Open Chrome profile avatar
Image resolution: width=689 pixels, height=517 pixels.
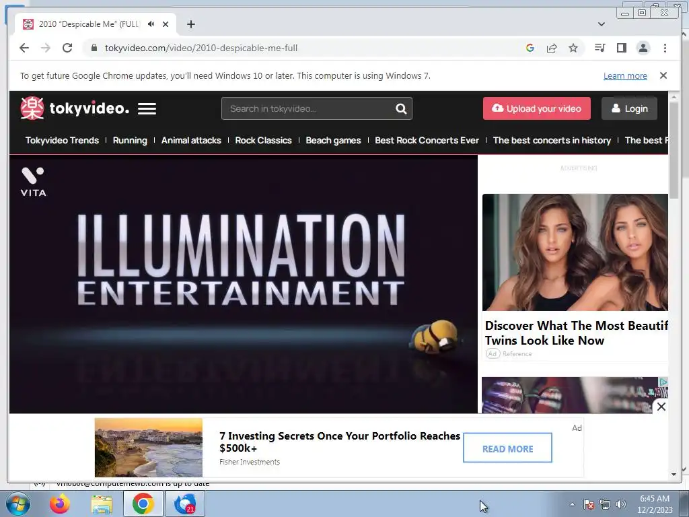click(643, 48)
